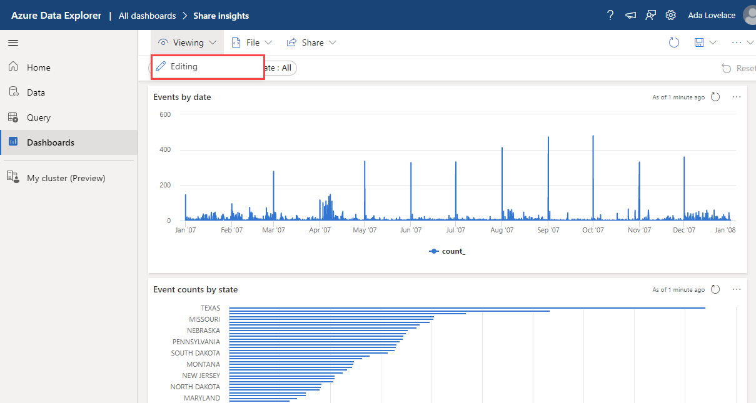Click the megaphone announcements icon
Screen dimensions: 756x403
point(630,15)
